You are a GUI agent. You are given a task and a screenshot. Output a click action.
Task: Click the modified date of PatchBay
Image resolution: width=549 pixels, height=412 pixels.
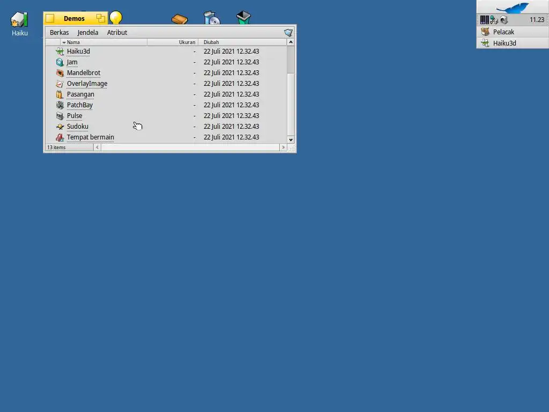pos(232,105)
